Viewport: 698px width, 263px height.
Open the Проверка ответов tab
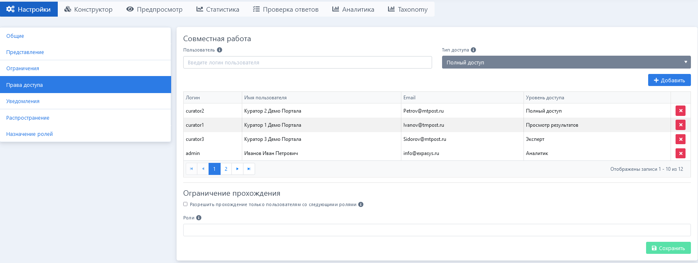[286, 9]
